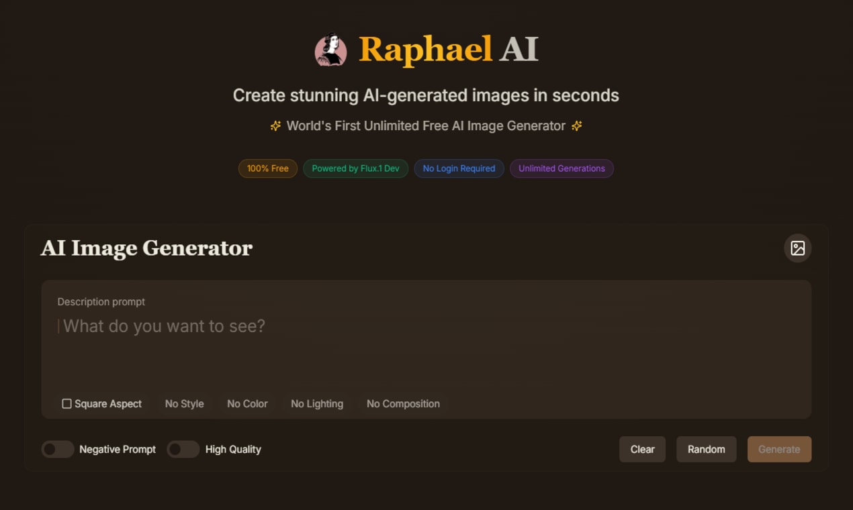Click the 100% Free badge

tap(268, 168)
